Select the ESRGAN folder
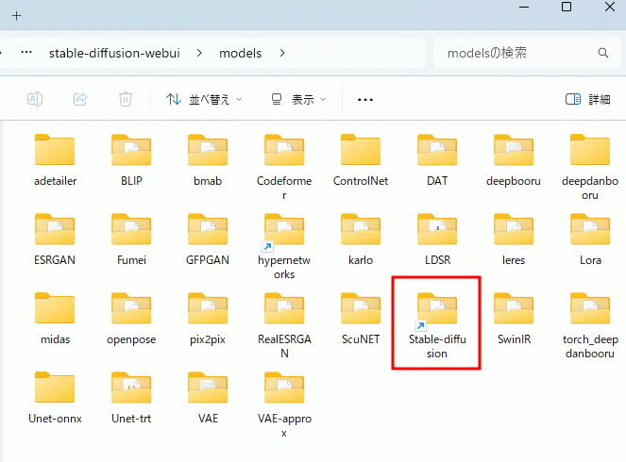This screenshot has height=462, width=626. coord(55,240)
